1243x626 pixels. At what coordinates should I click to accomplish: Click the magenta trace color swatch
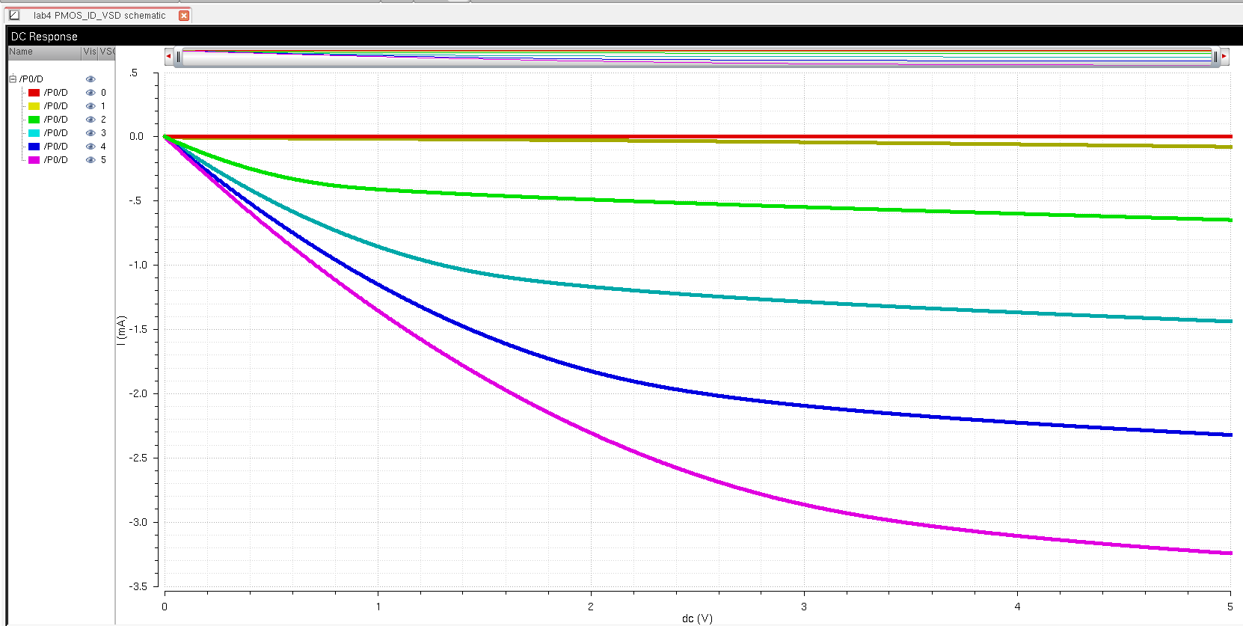coord(34,160)
